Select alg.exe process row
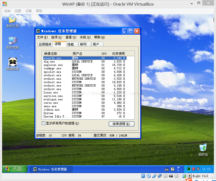The image size is (216, 181). [84, 61]
